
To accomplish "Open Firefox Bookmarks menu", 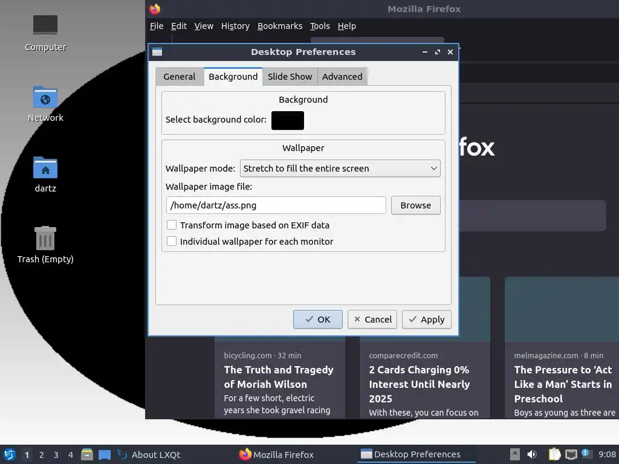I will click(x=280, y=26).
